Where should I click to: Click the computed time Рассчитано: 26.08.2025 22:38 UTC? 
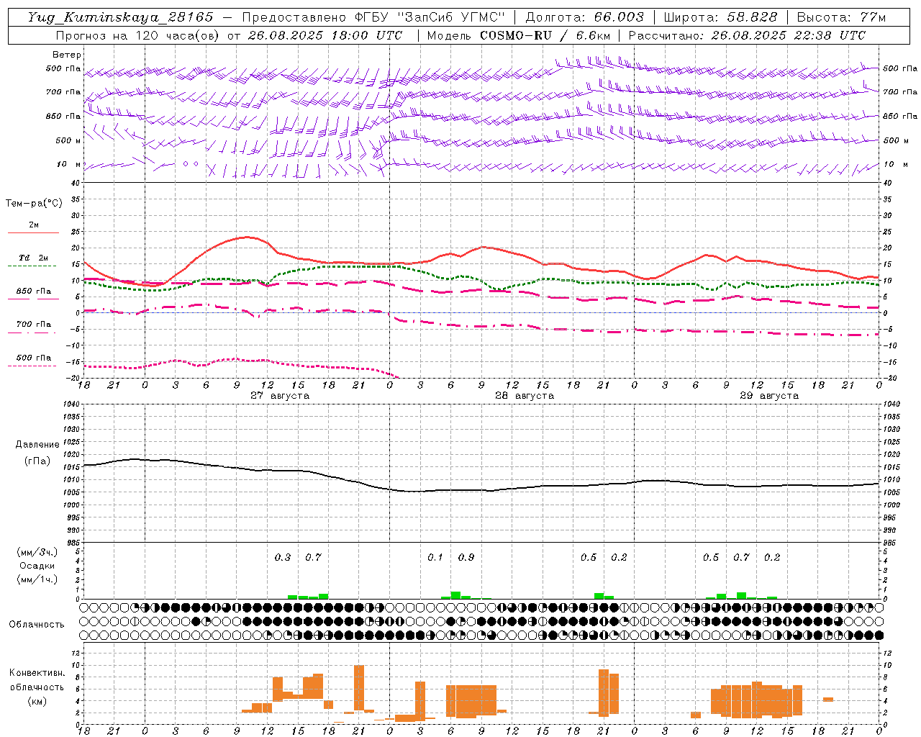point(747,35)
